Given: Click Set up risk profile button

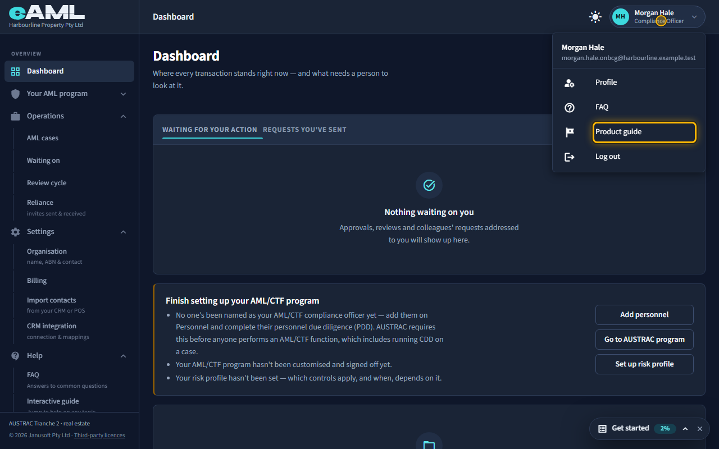Looking at the screenshot, I should 644,364.
